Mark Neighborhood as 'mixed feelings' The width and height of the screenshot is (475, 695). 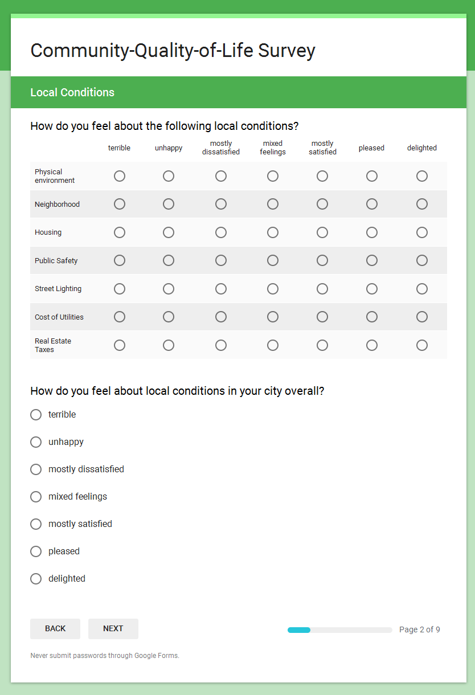click(272, 204)
